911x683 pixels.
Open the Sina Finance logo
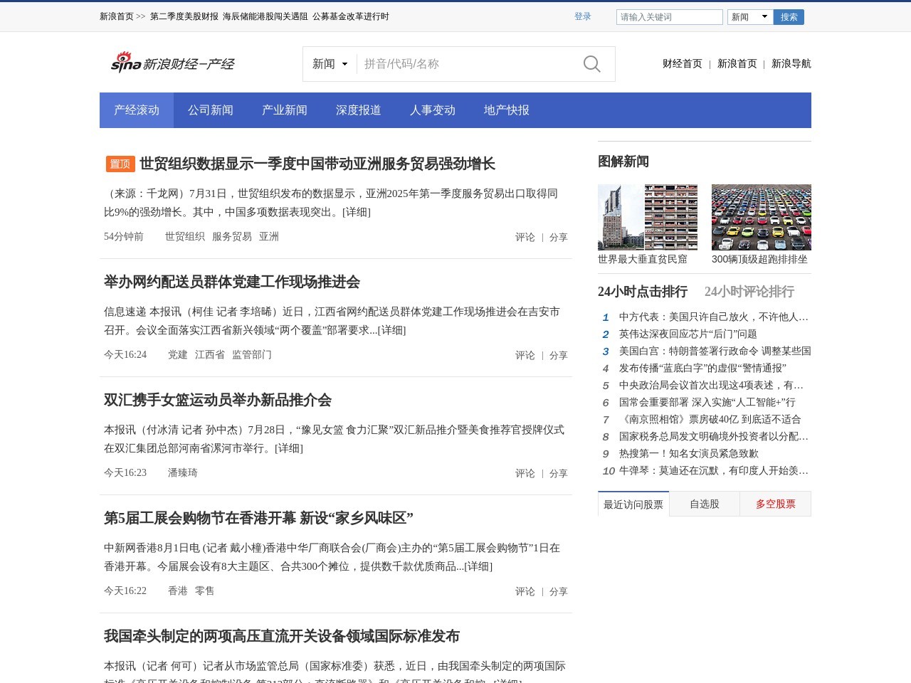[173, 63]
